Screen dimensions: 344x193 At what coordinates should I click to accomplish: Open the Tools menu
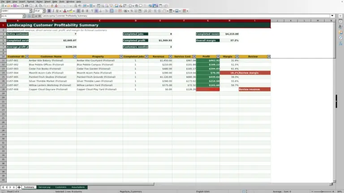62,1
